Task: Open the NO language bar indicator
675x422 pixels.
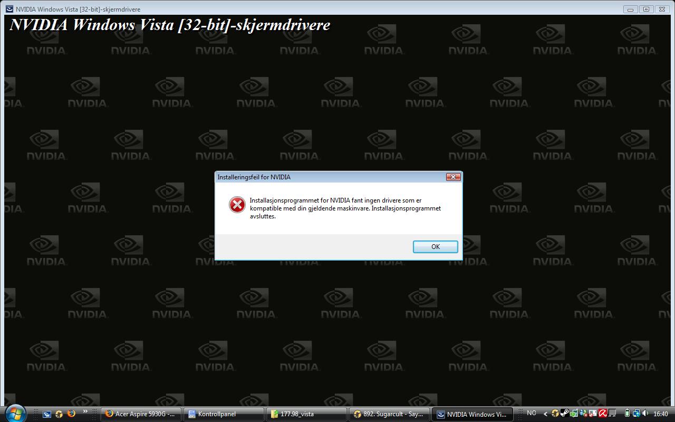Action: coord(532,413)
